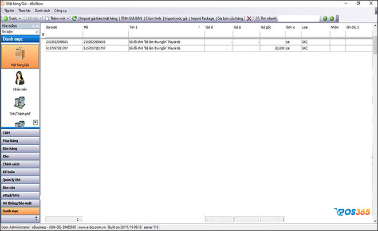This screenshot has height=231, width=378.
Task: Click the second green arrow icon beside search
Action: point(332,18)
